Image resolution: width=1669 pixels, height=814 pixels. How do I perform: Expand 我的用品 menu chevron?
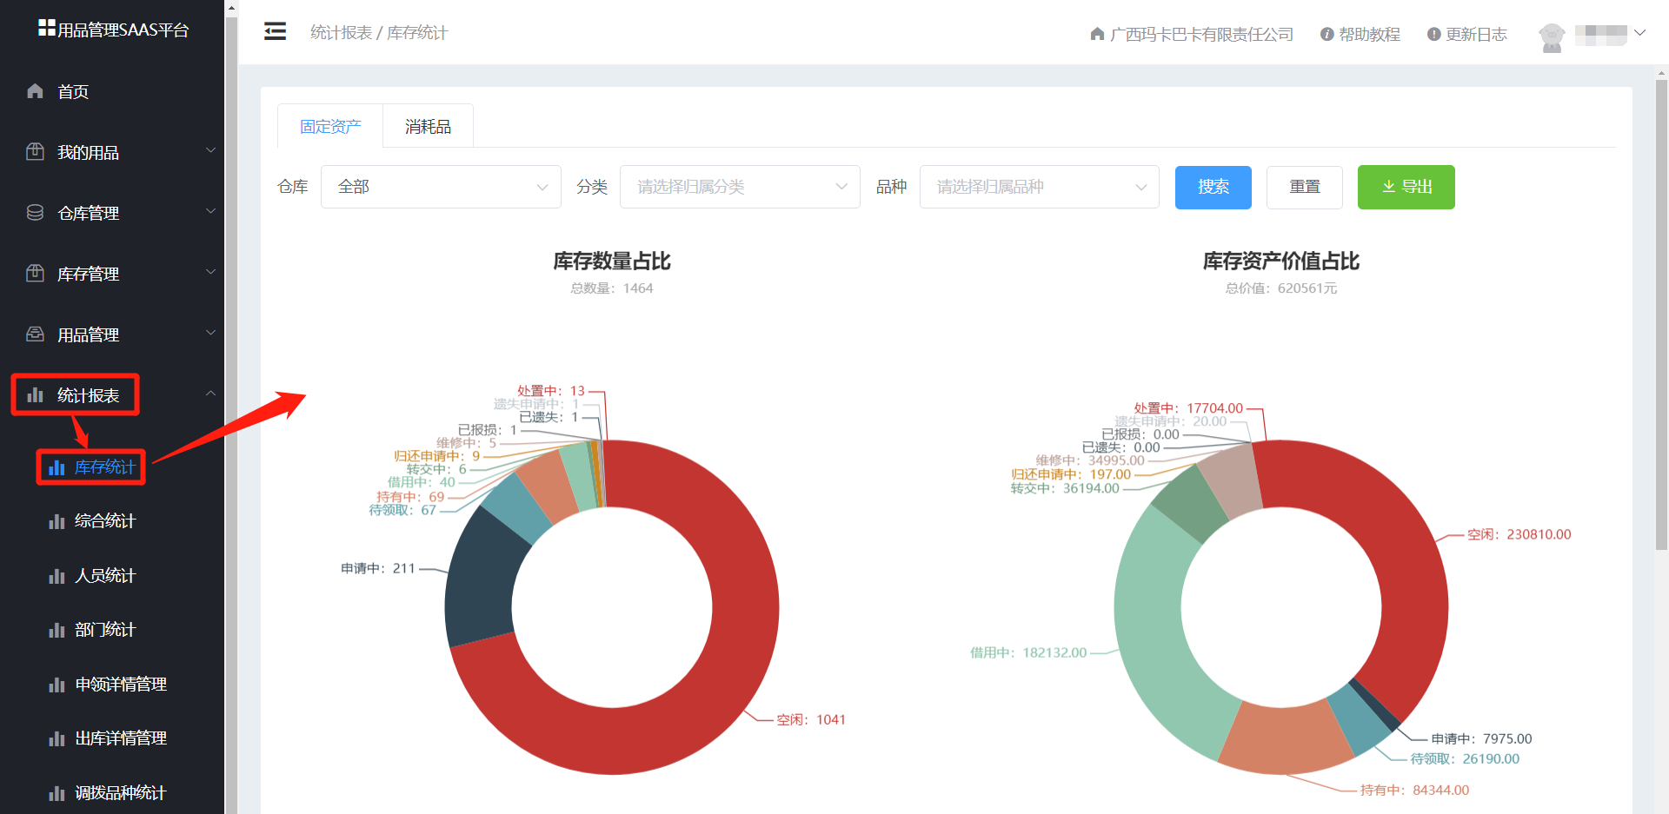(x=210, y=150)
